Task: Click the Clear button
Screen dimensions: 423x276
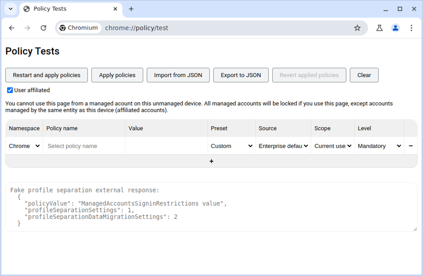Action: 364,75
